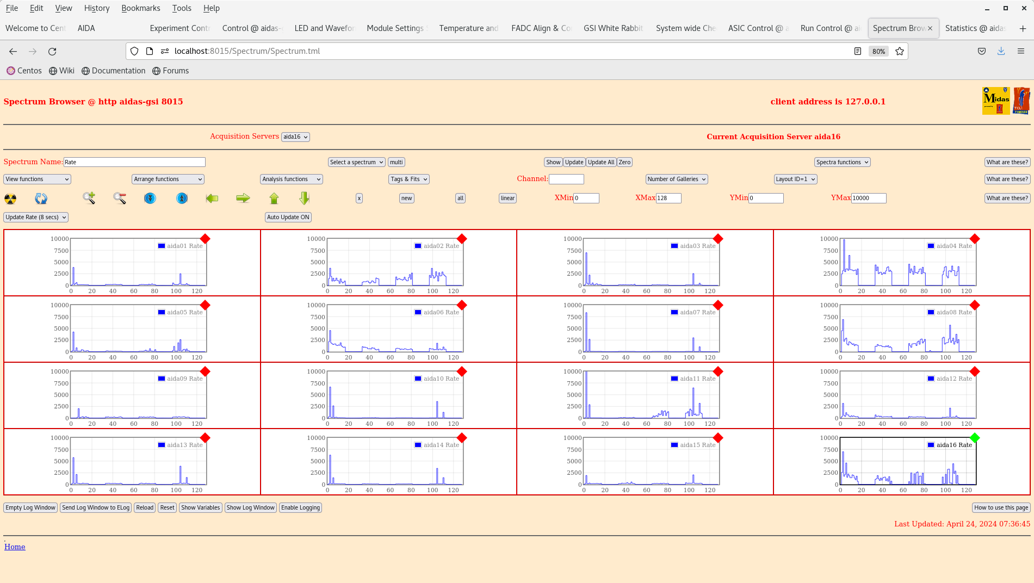Open the Bookmarks menu
The height and width of the screenshot is (583, 1034).
coord(140,8)
